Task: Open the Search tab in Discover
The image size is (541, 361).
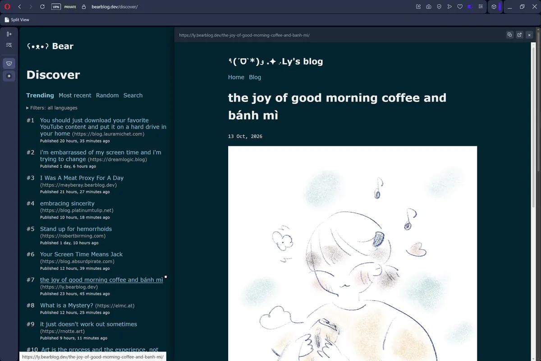Action: [133, 95]
